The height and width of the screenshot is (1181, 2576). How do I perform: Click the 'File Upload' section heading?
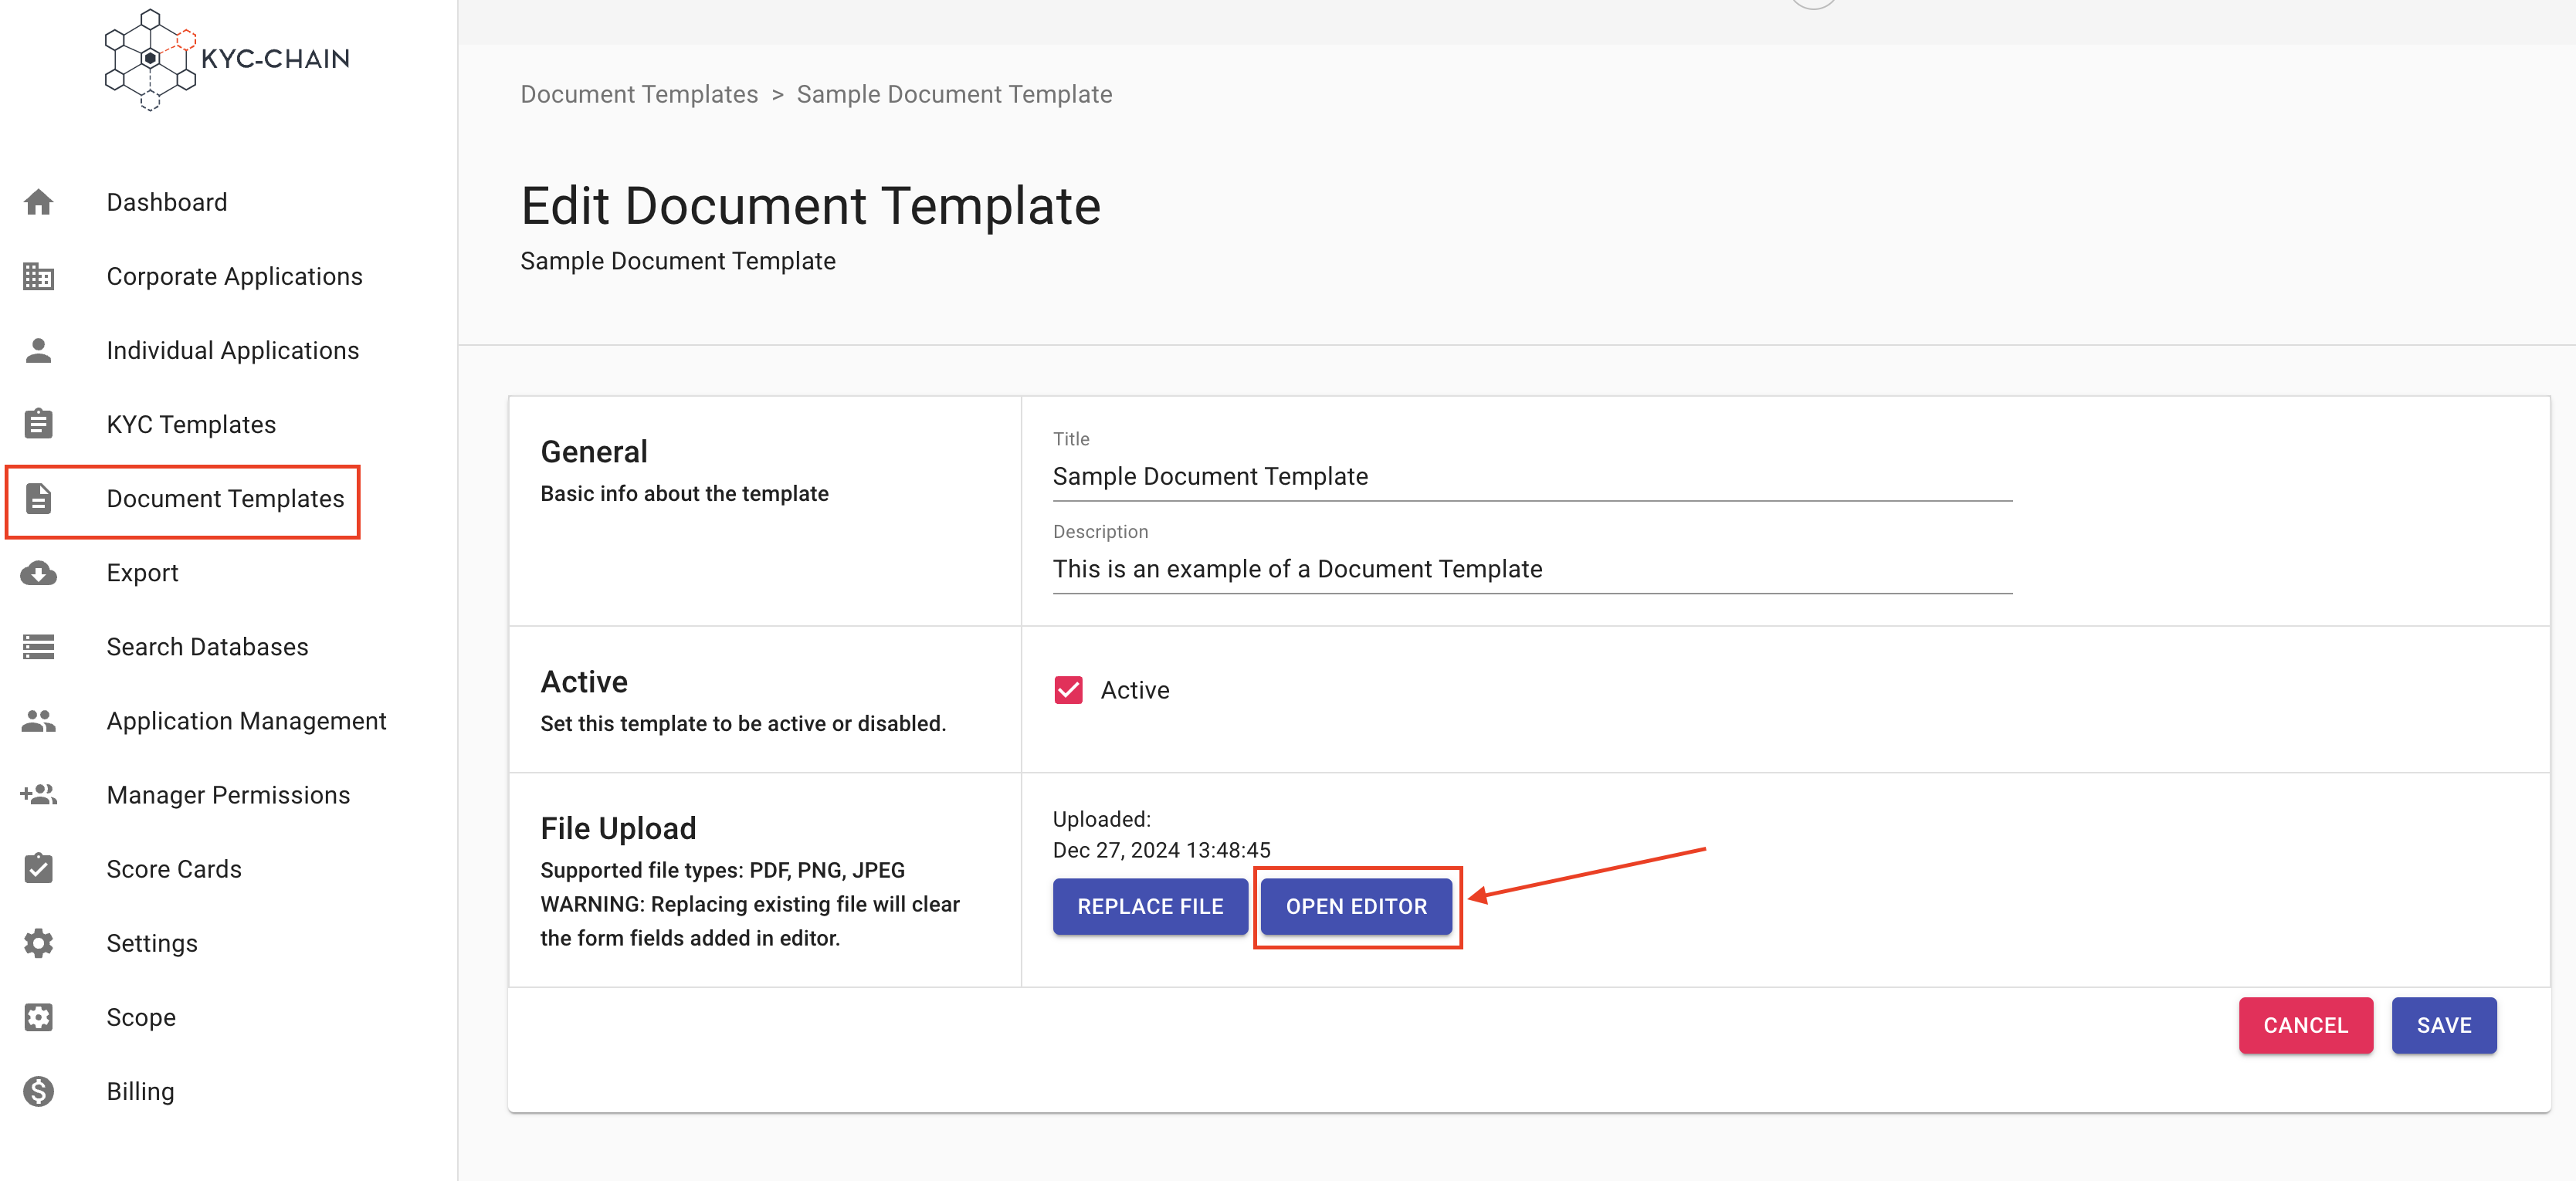coord(618,828)
